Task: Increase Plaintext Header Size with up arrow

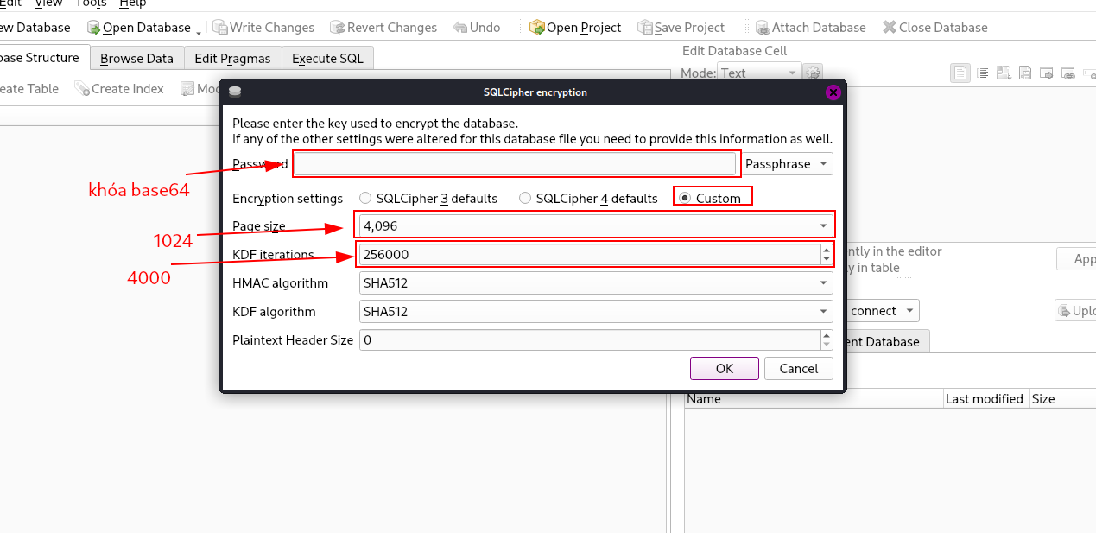Action: [827, 335]
